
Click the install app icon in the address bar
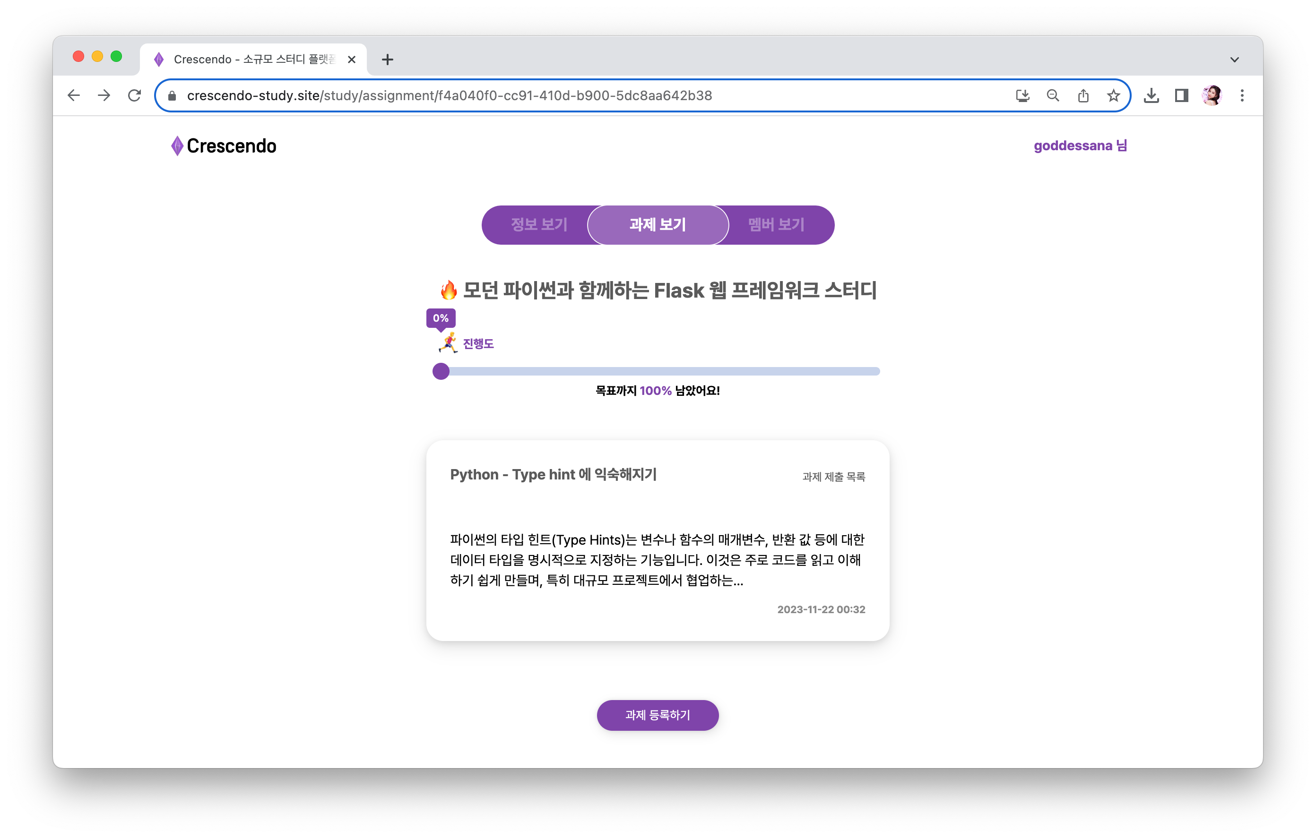[1022, 95]
